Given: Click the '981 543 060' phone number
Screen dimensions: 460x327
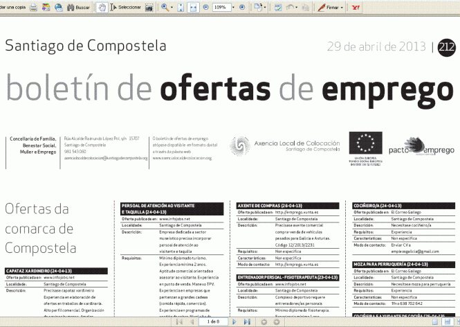Looking at the screenshot, I should click(75, 152).
